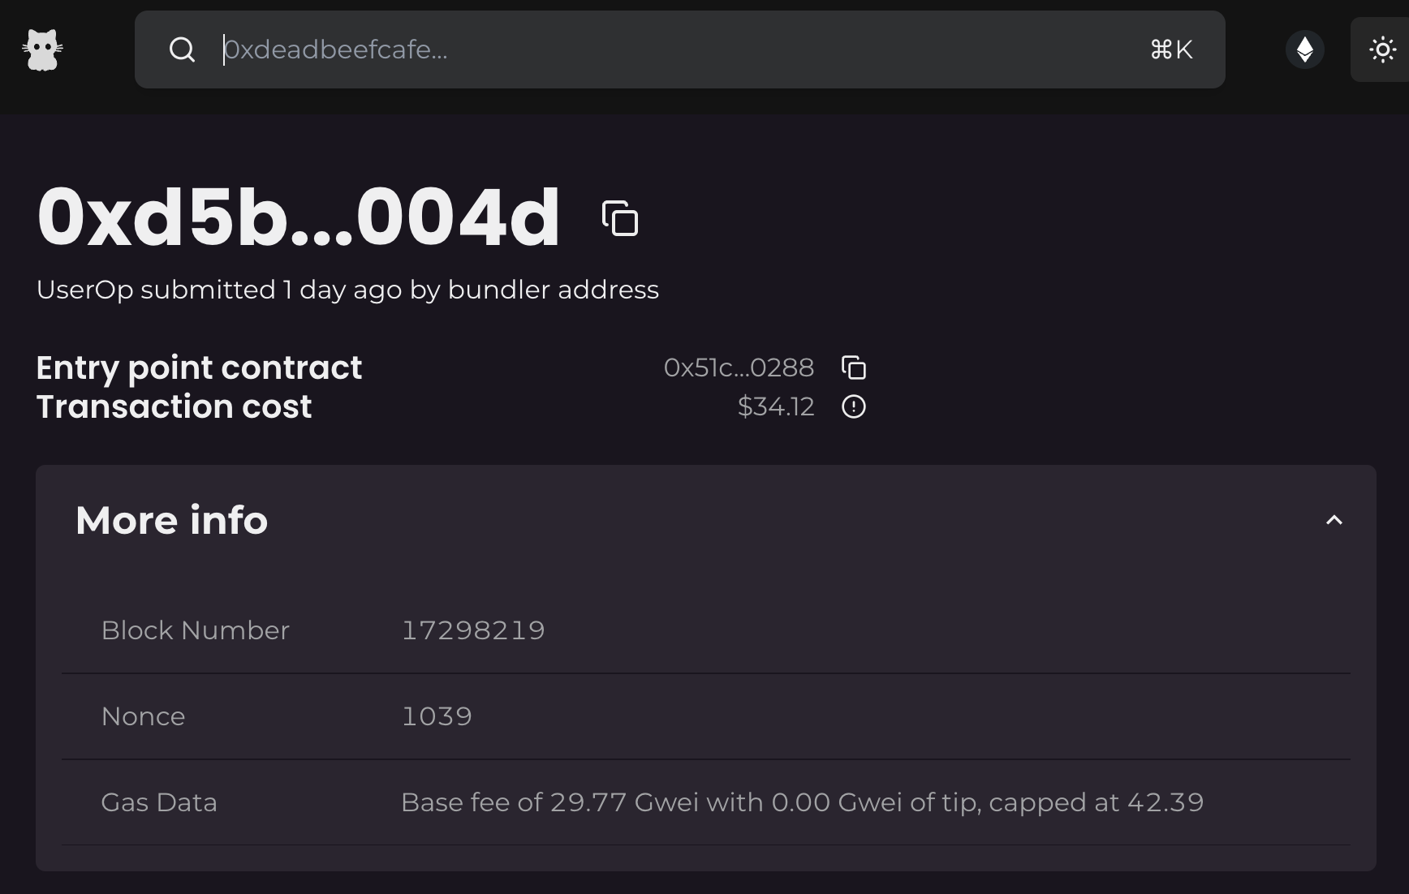Click block number 17298219
The height and width of the screenshot is (894, 1409).
(473, 630)
